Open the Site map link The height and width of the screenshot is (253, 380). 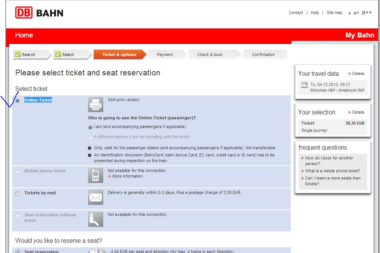pos(334,12)
